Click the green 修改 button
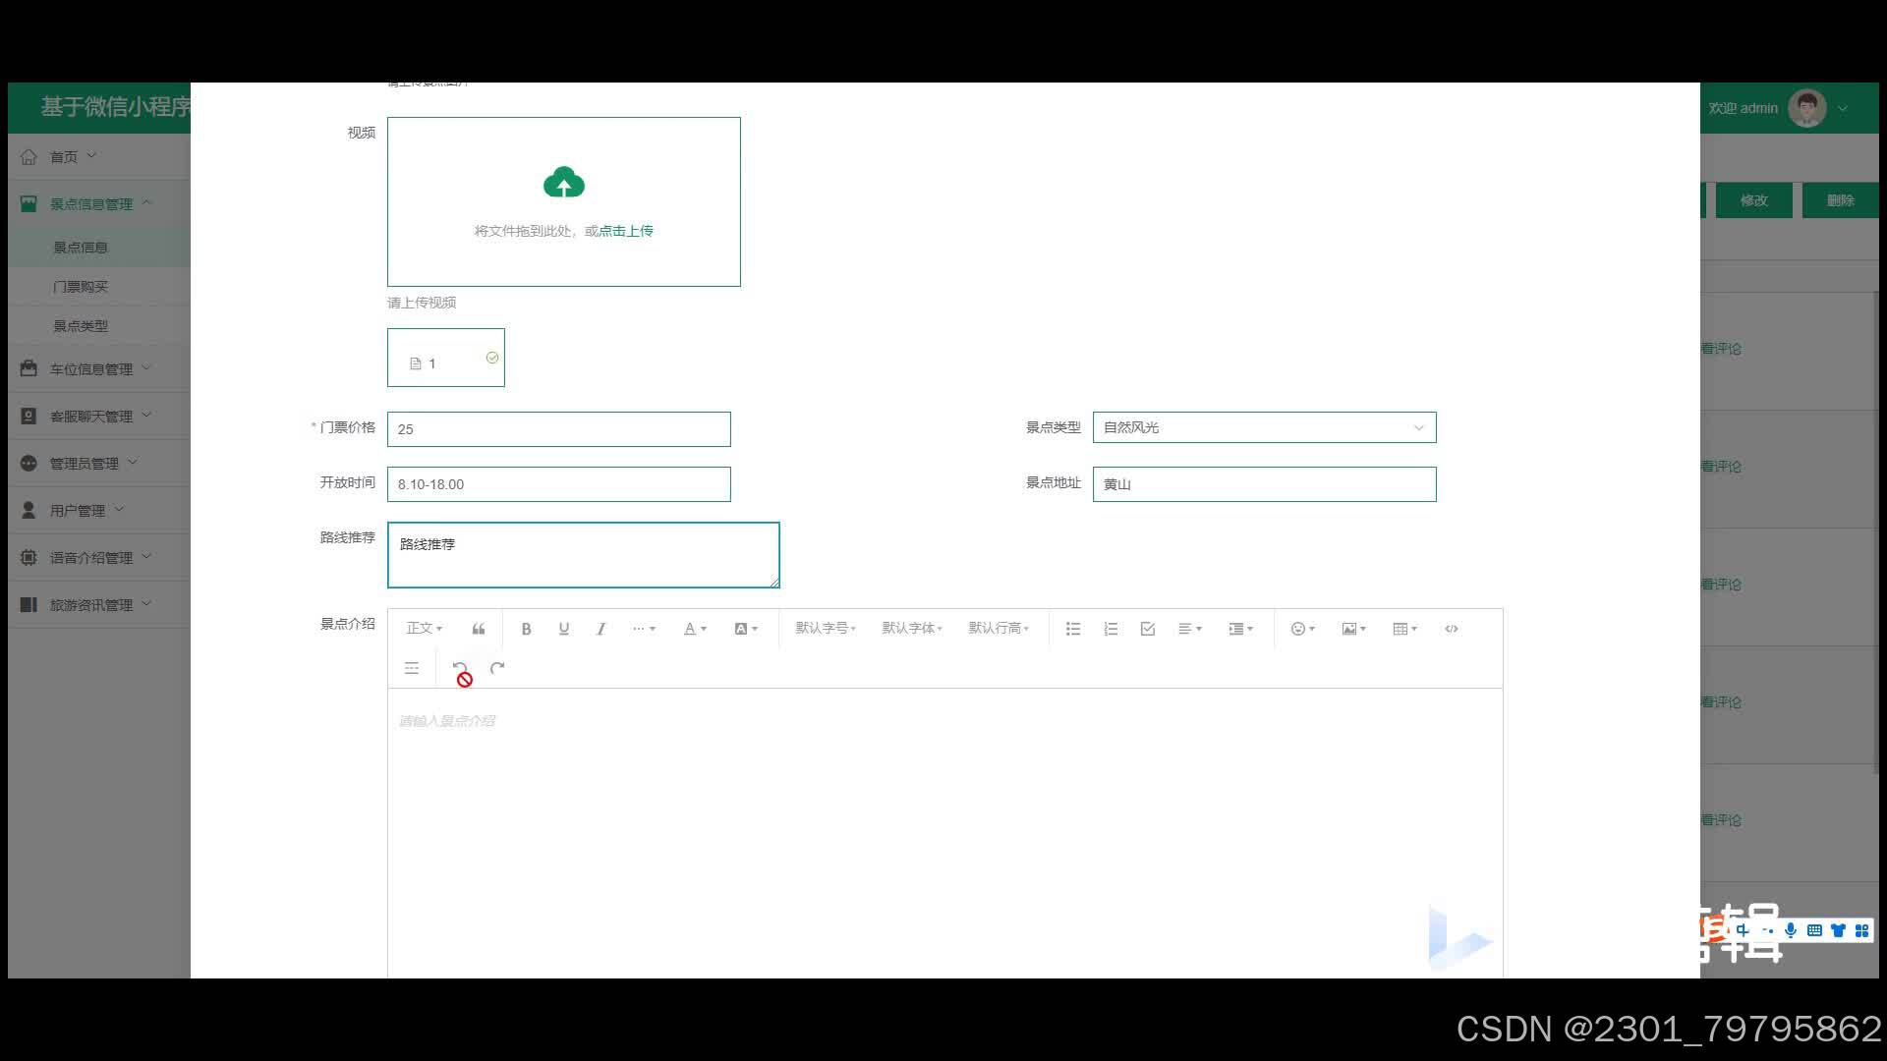Viewport: 1887px width, 1061px height. 1753,200
